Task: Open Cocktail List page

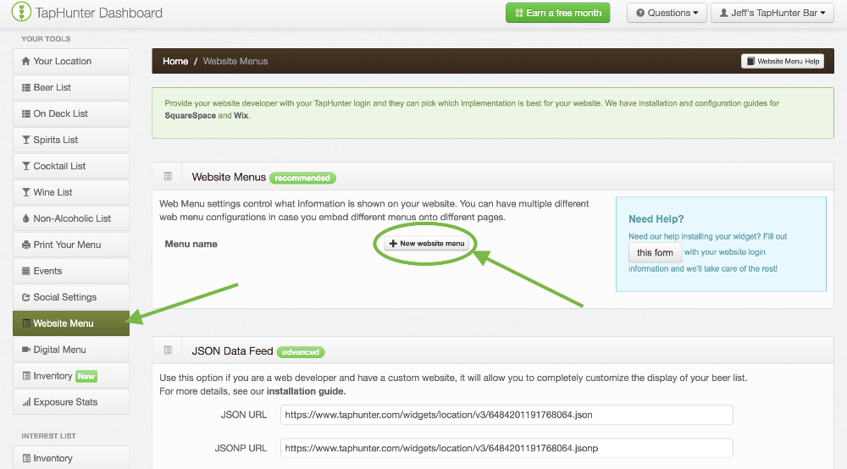Action: coord(71,166)
